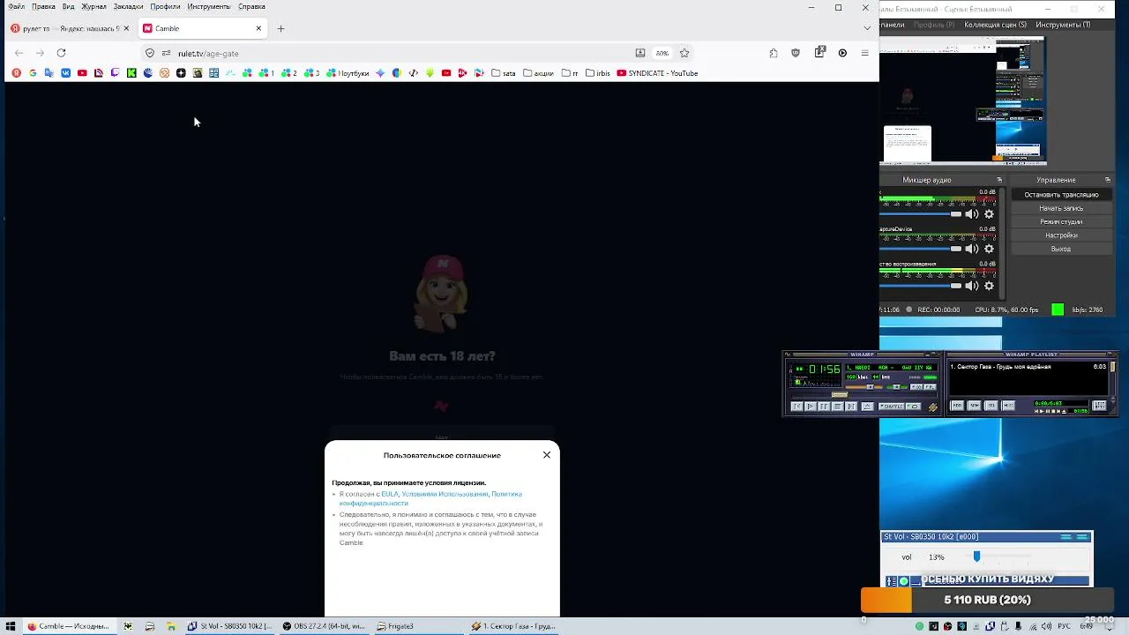Reload the rulet.tv page
Image resolution: width=1129 pixels, height=635 pixels.
tap(61, 53)
